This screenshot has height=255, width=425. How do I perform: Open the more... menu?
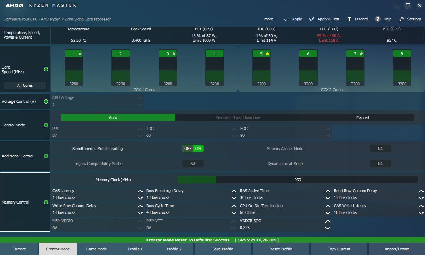click(x=270, y=19)
